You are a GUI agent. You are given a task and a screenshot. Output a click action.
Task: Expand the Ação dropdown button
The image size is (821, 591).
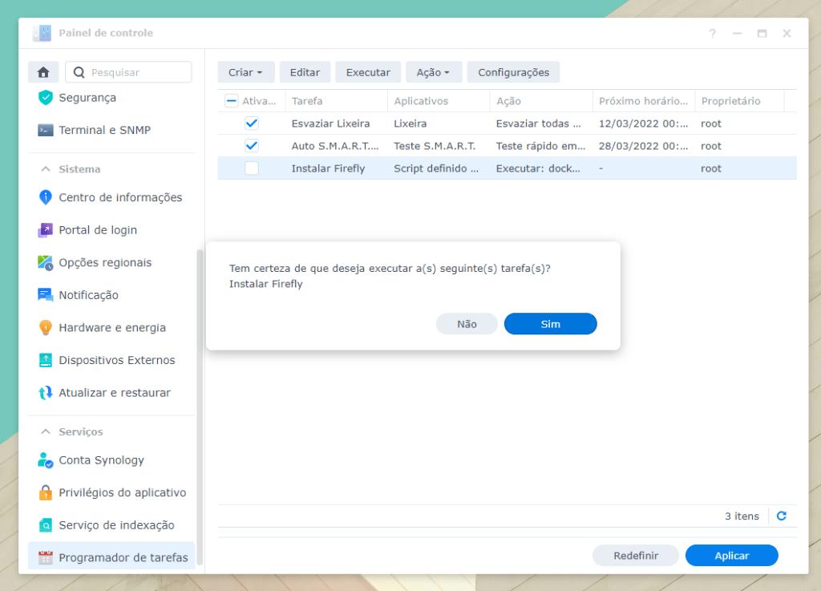coord(433,72)
